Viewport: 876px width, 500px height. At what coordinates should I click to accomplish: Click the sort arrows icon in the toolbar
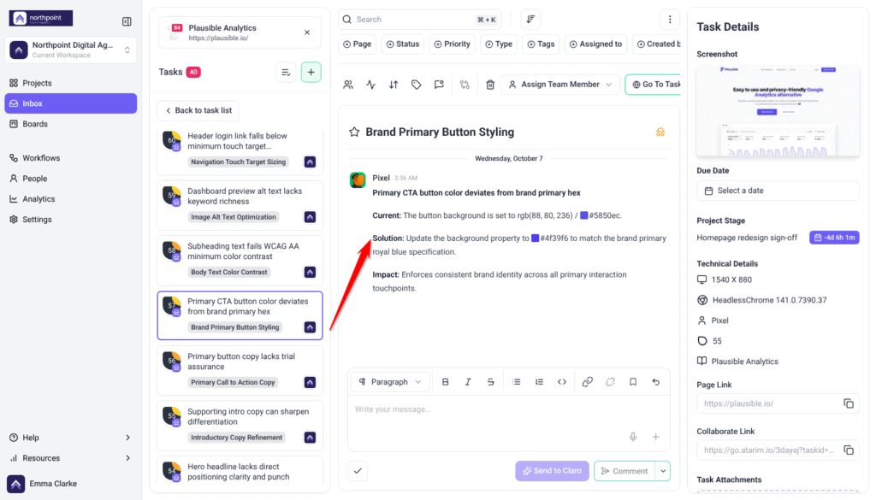point(394,85)
